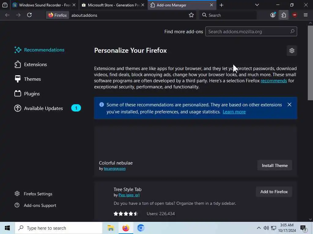Click the recommends hyperlink
The width and height of the screenshot is (313, 234).
tap(274, 80)
